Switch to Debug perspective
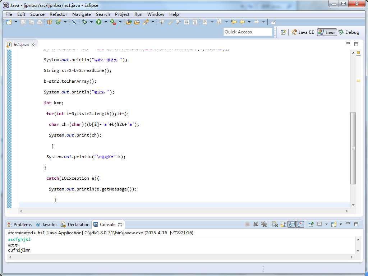 click(x=349, y=32)
